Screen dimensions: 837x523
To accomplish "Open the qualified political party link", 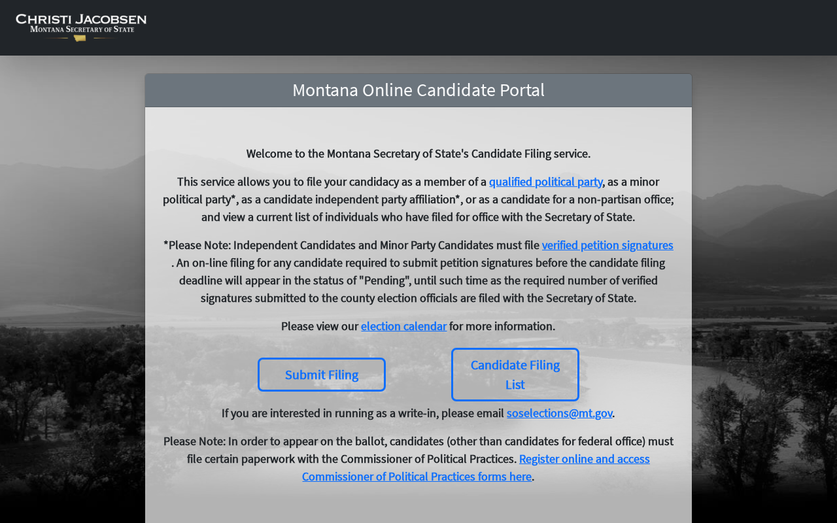I will coord(545,182).
